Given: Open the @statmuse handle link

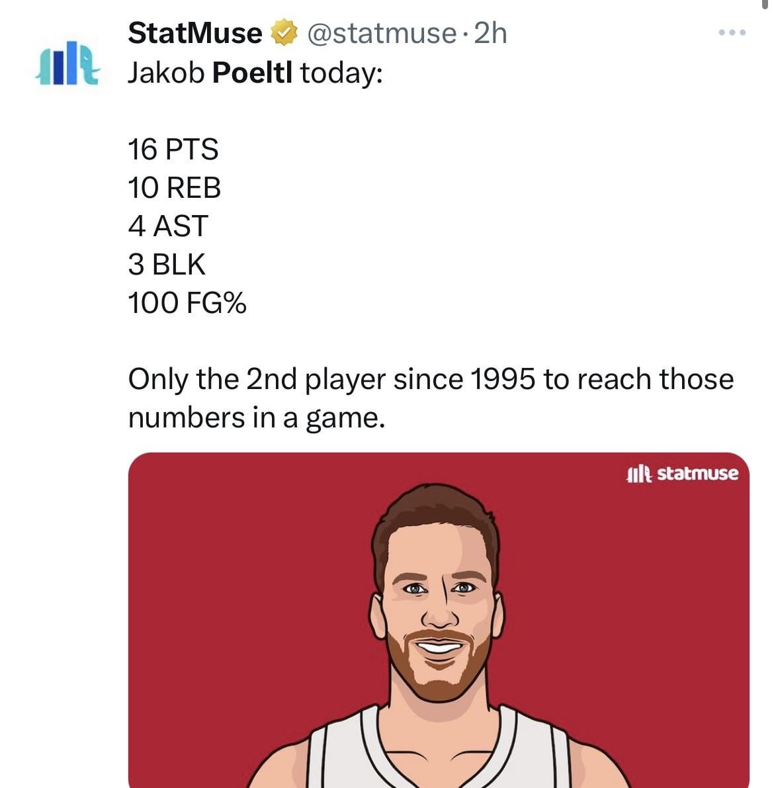Looking at the screenshot, I should (x=380, y=33).
